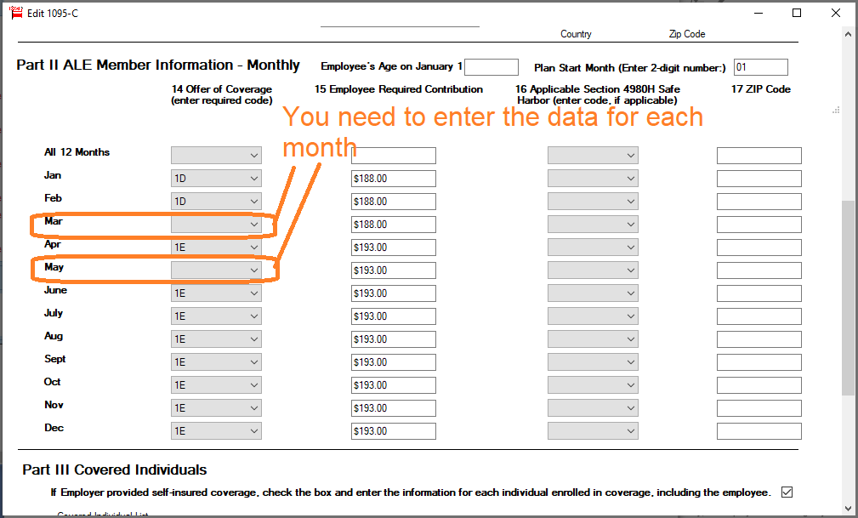Click the scroll up arrow at top right
Image resolution: width=858 pixels, height=518 pixels.
(849, 34)
